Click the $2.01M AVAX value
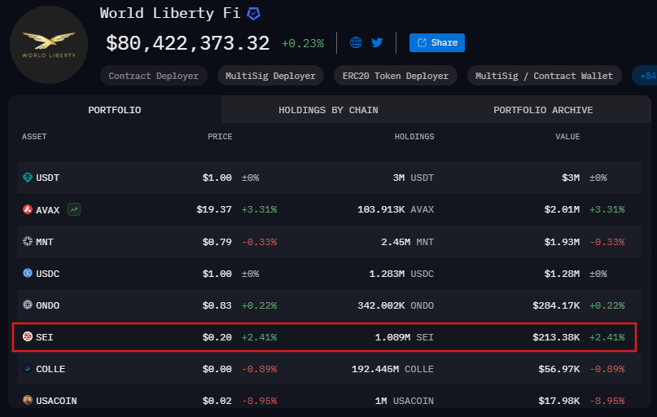Viewport: 657px width, 417px height. point(562,209)
